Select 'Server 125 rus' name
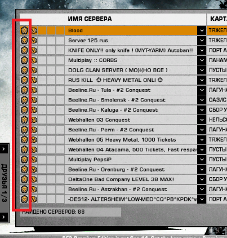 [88, 41]
